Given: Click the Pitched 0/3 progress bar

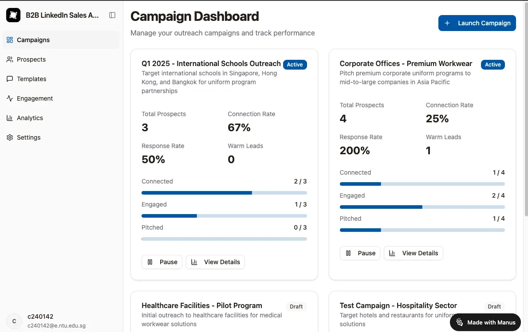Looking at the screenshot, I should click(x=224, y=239).
